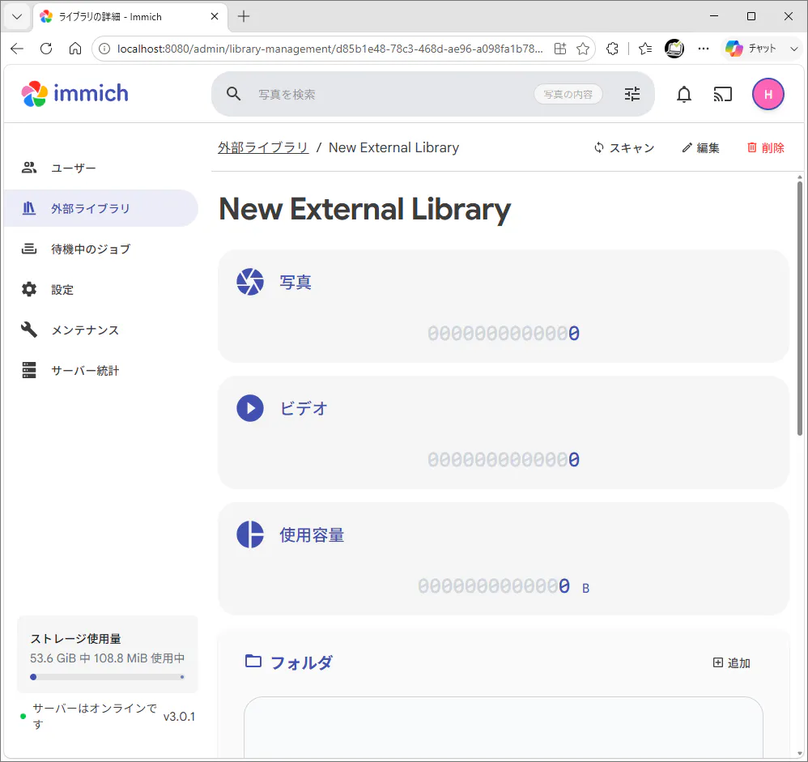Click the 編集 button
This screenshot has height=762, width=808.
click(x=700, y=148)
